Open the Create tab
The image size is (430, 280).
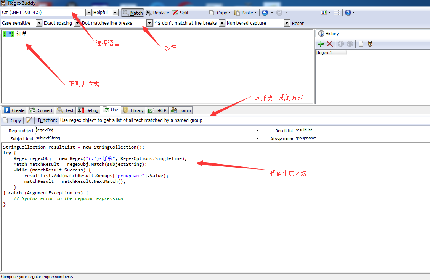[x=14, y=110]
